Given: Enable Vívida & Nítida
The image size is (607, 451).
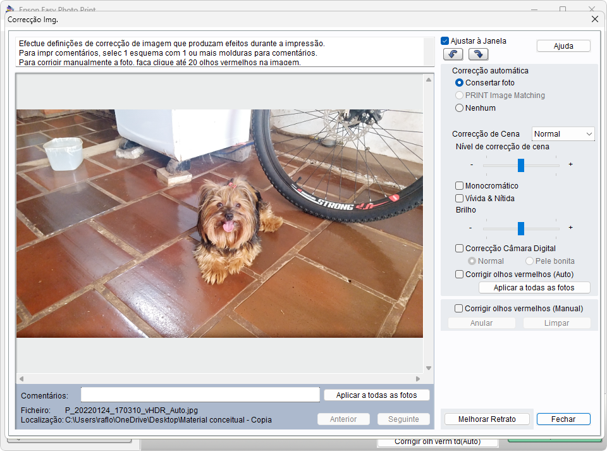Looking at the screenshot, I should click(459, 198).
